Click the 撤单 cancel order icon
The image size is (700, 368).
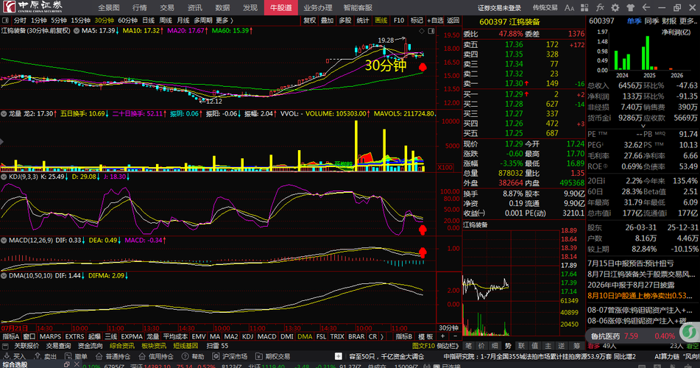[x=68, y=356]
